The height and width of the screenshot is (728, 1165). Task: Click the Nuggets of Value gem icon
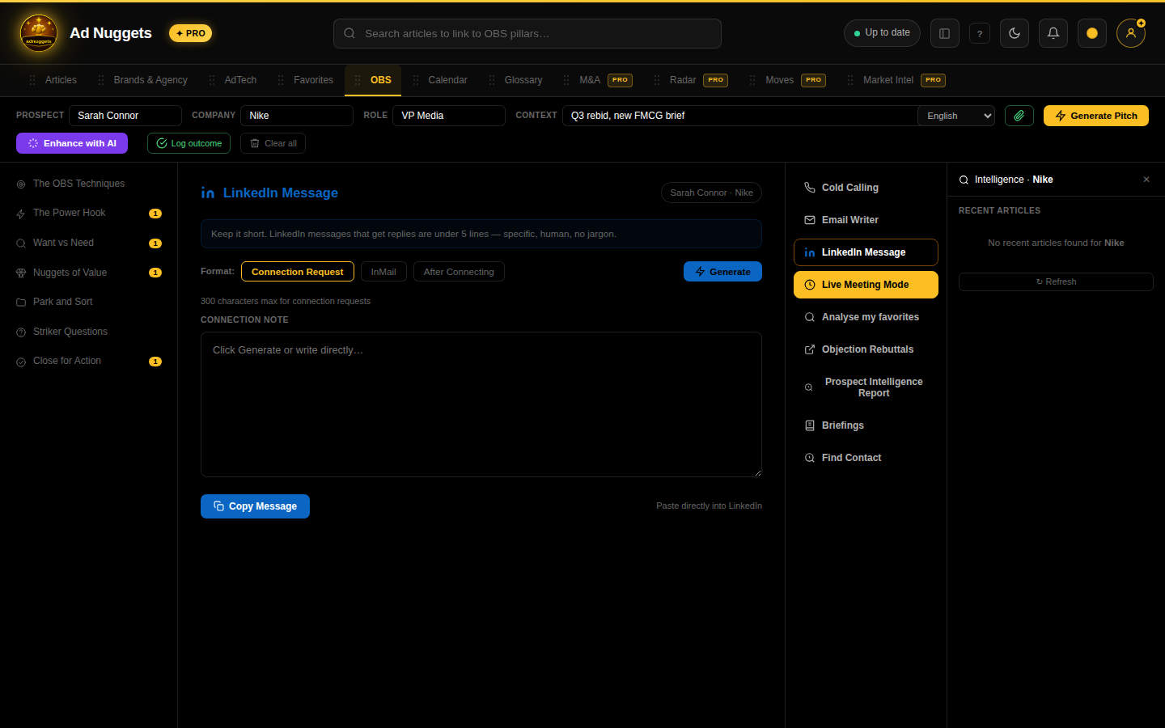tap(21, 273)
